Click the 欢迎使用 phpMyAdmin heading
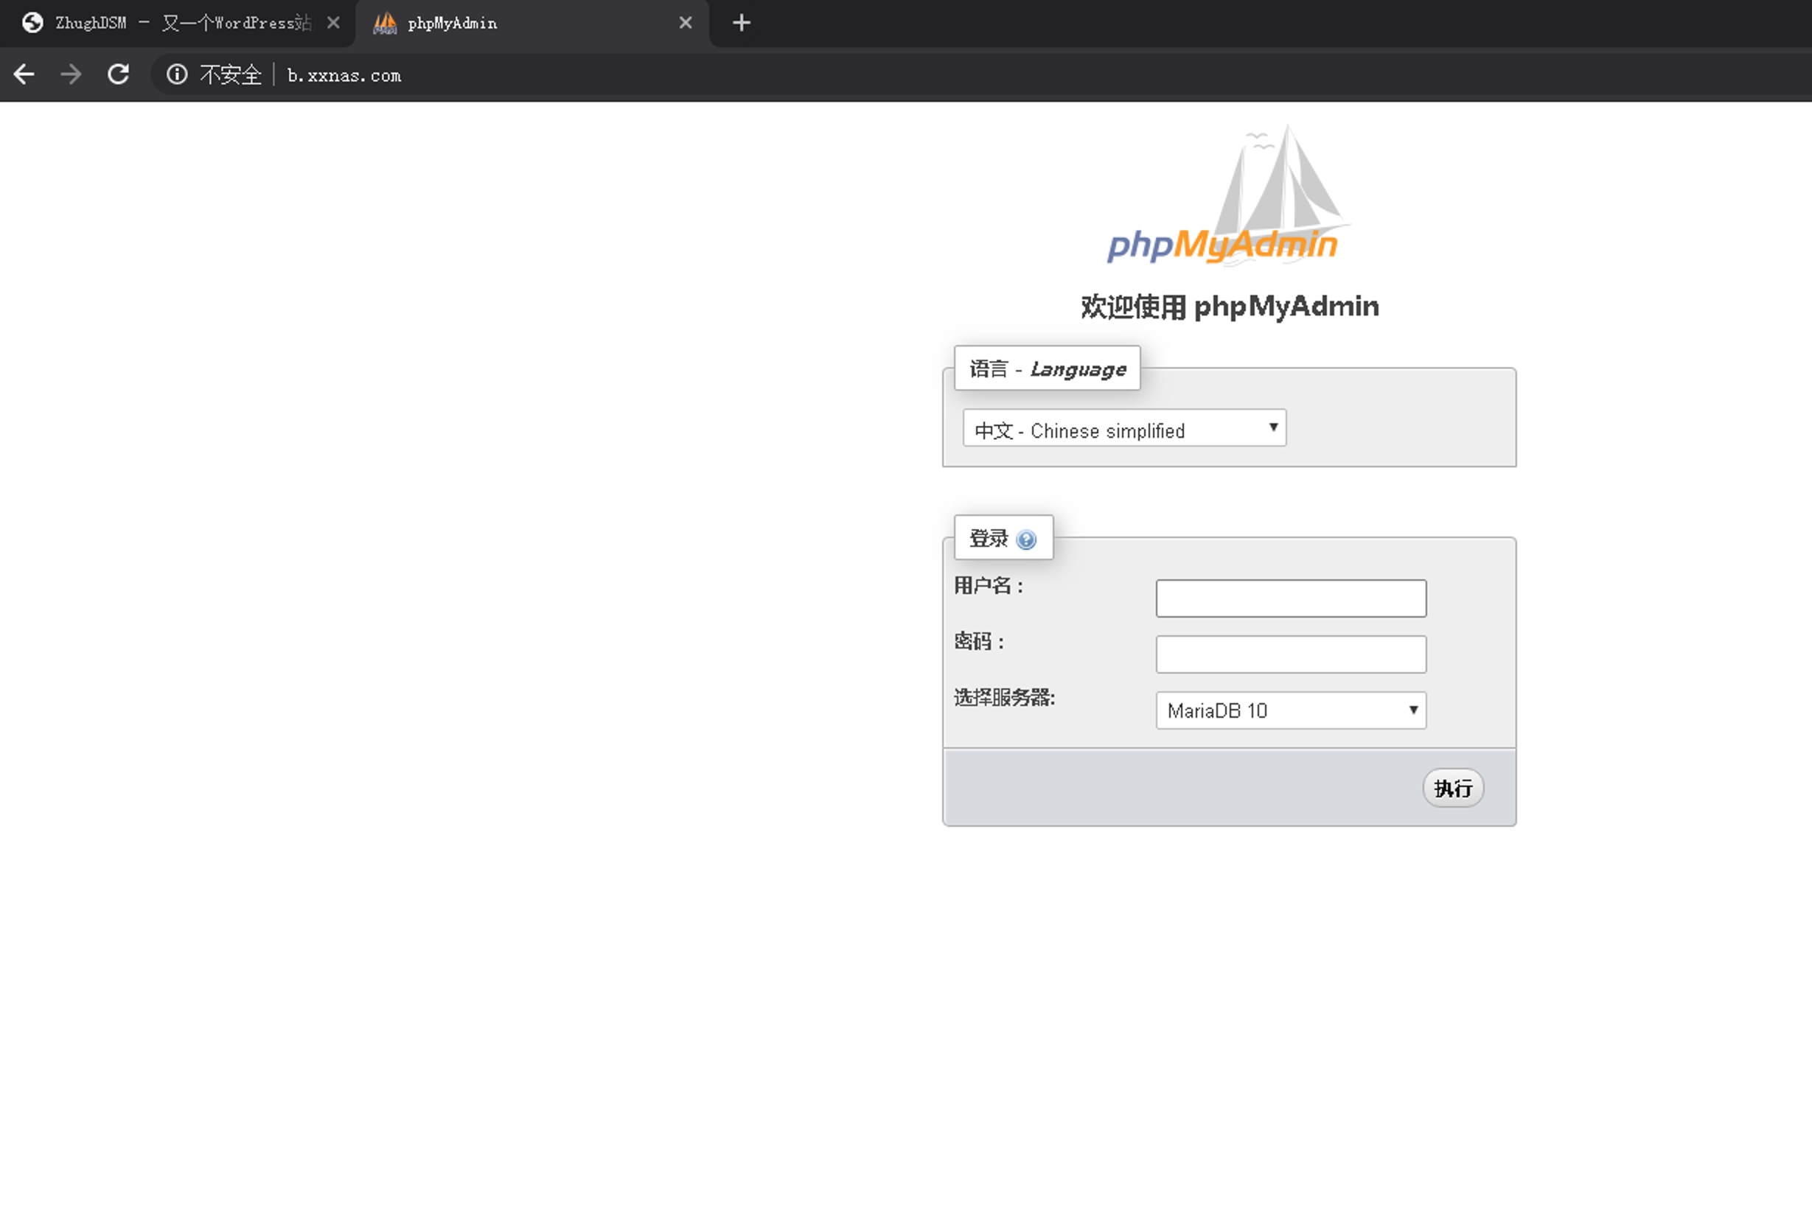The image size is (1812, 1213). pyautogui.click(x=1230, y=307)
